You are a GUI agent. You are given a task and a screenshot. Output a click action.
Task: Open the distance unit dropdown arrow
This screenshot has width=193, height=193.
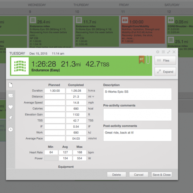click(x=93, y=96)
